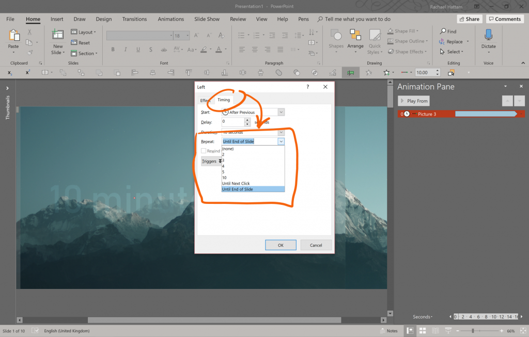Open the Start 'After Previous' dropdown
The height and width of the screenshot is (337, 529).
coord(281,112)
